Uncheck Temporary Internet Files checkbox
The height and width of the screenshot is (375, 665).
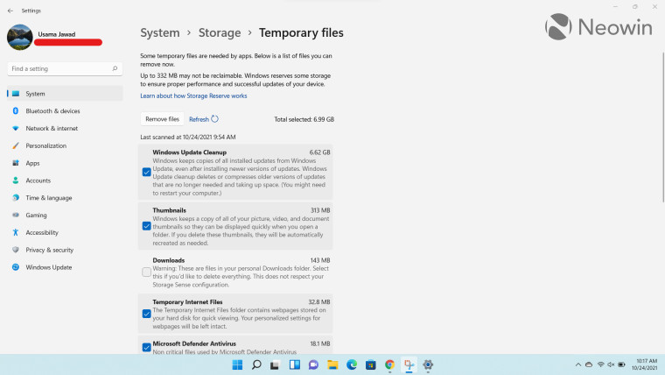coord(146,314)
